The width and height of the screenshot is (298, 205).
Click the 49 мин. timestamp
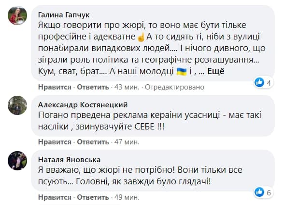[x=127, y=197]
